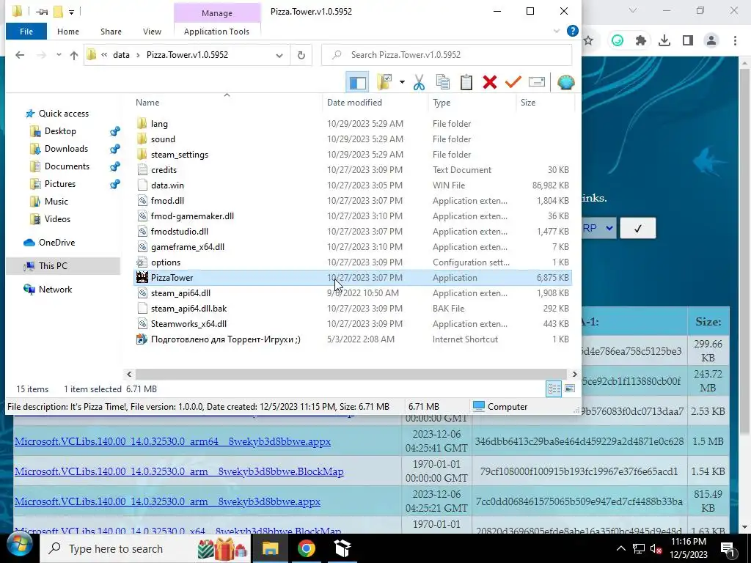Select the steam_settings folder
751x563 pixels.
coord(352,155)
